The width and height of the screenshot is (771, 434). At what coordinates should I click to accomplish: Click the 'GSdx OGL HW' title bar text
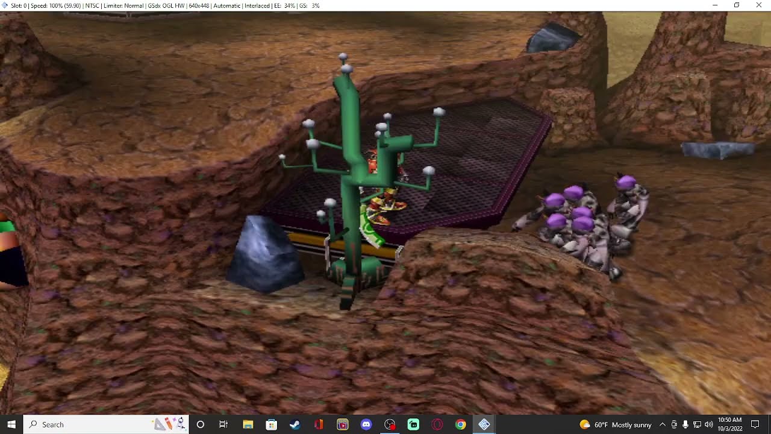(167, 5)
